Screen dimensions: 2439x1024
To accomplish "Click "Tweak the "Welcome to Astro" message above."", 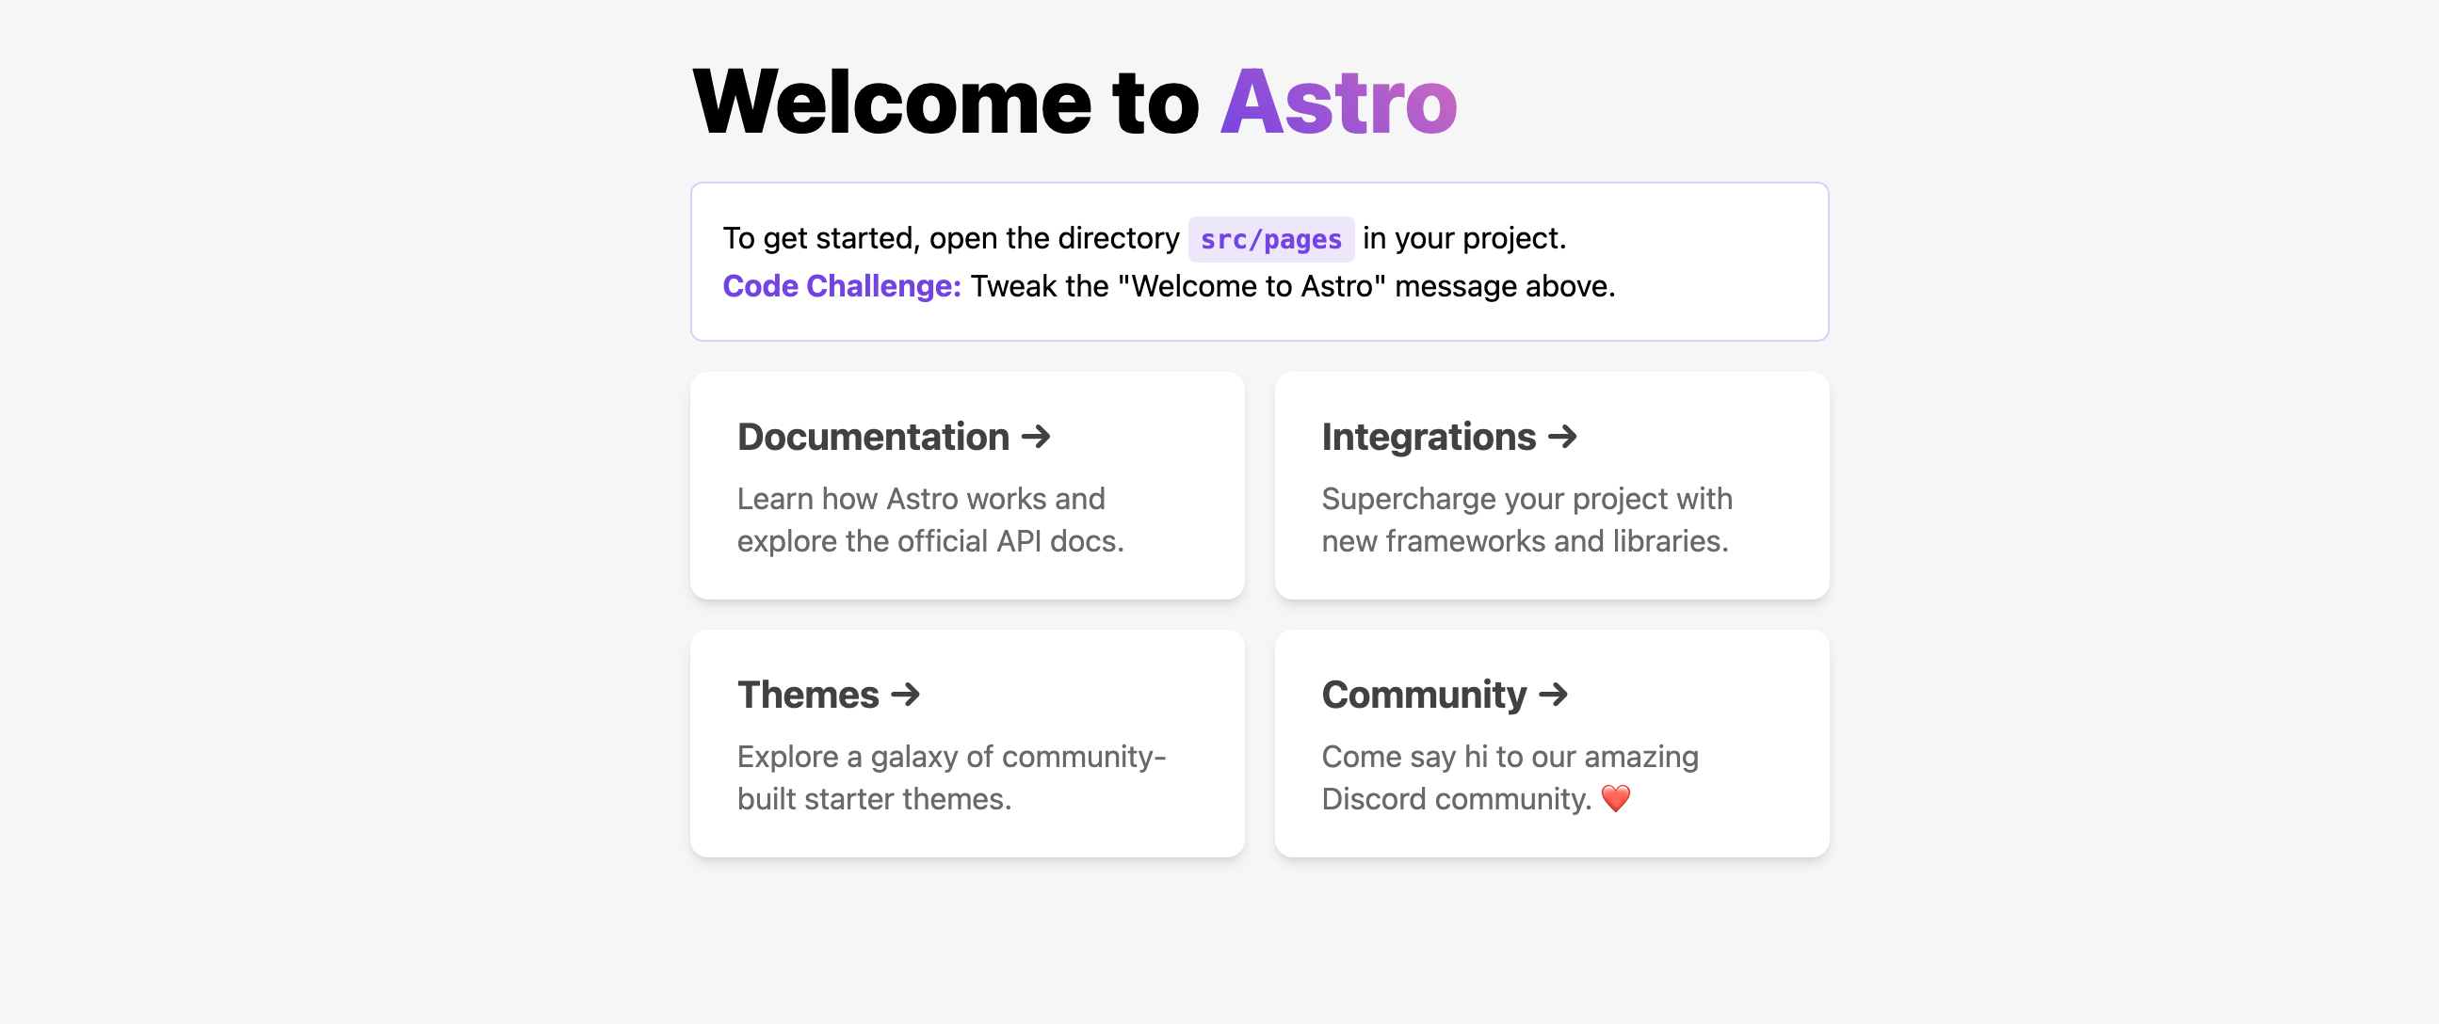I will pos(1293,286).
